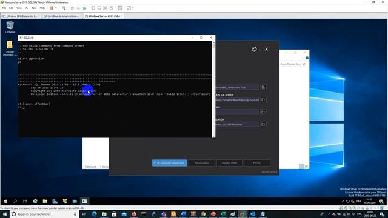Click the Explorer window search box
The height and width of the screenshot is (218, 388).
pyautogui.click(x=293, y=64)
